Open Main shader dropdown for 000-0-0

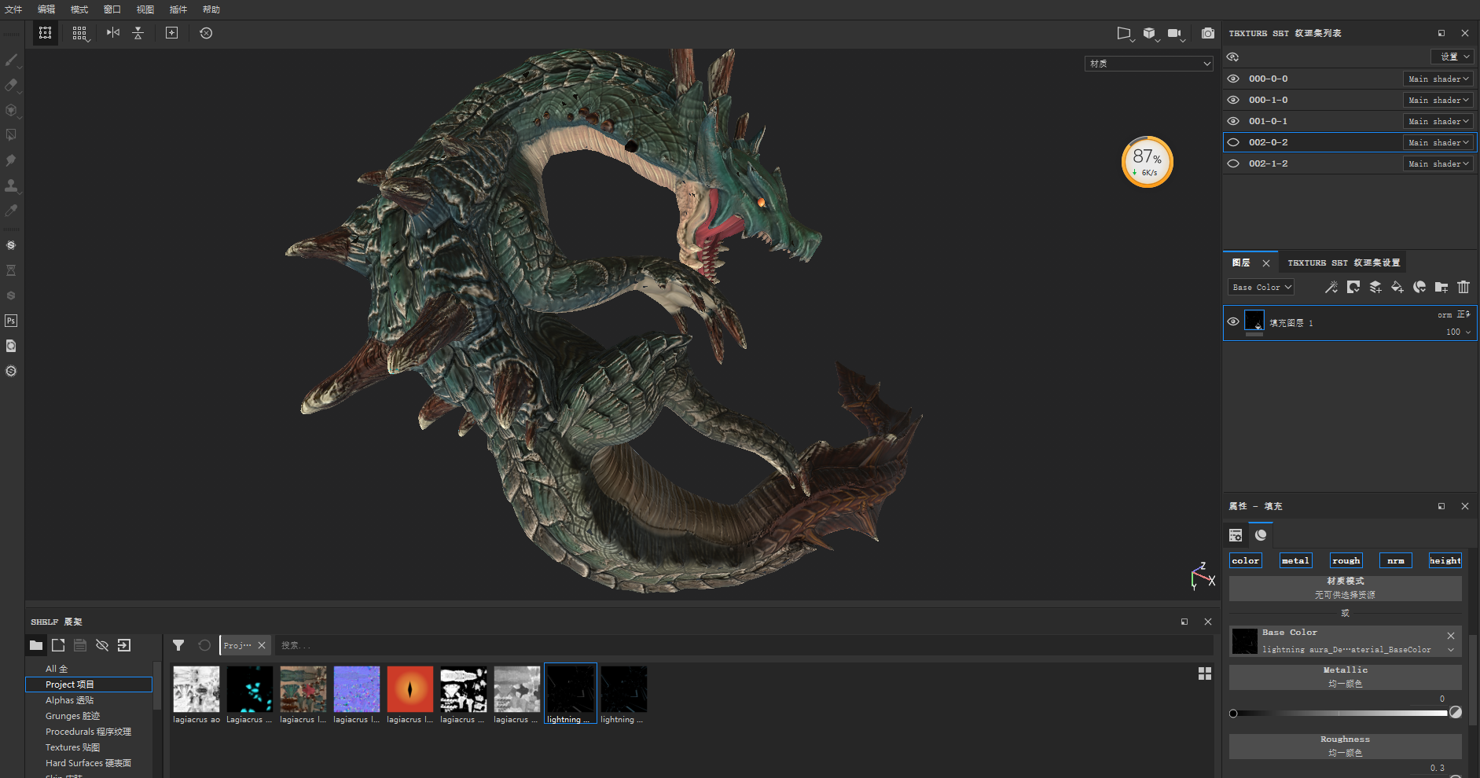[x=1438, y=79]
